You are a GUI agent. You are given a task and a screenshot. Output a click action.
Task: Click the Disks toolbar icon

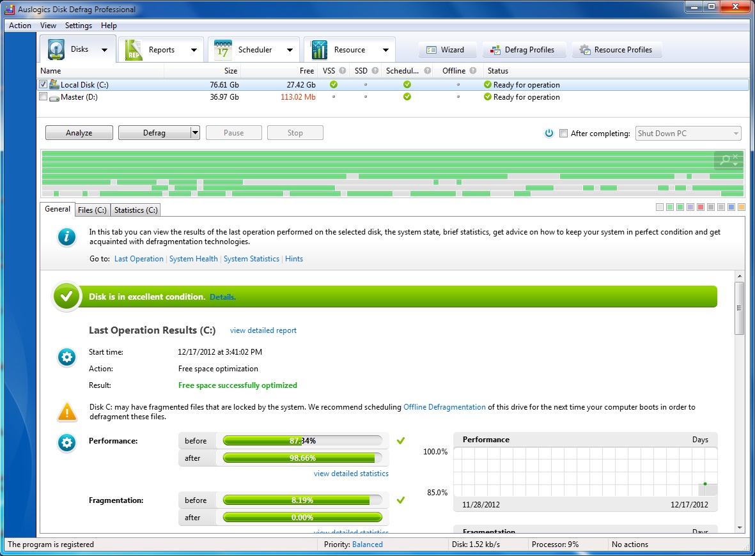pos(56,50)
